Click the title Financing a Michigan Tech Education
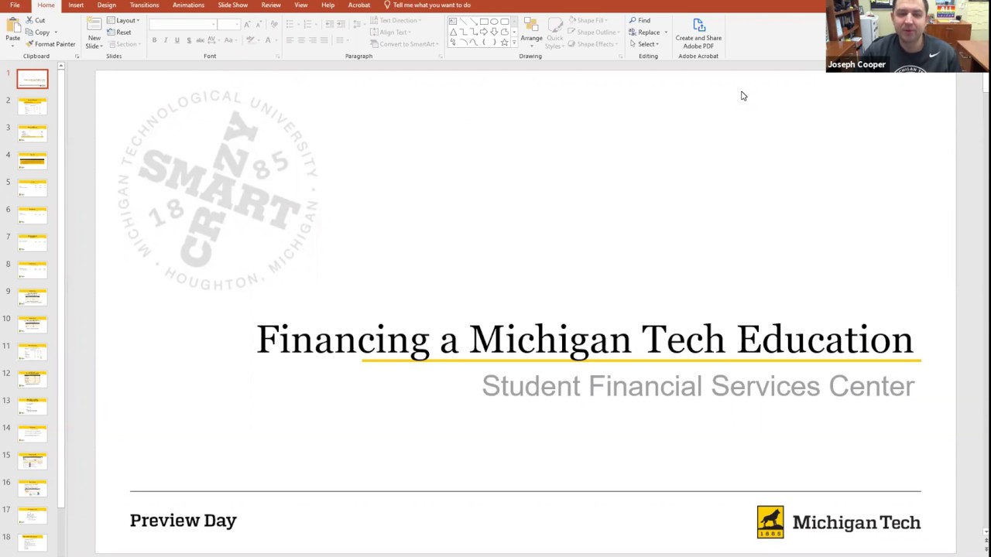The image size is (991, 557). pos(585,340)
